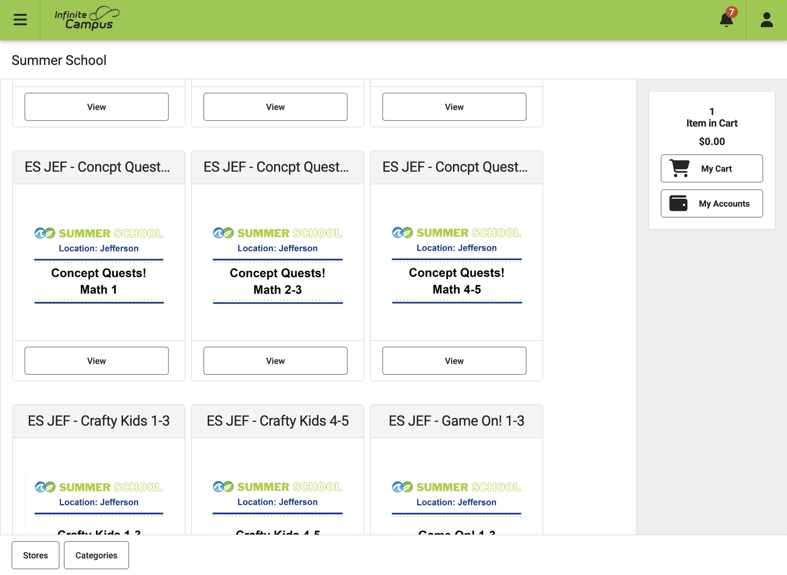This screenshot has width=787, height=575.
Task: Click the Item in Cart label
Action: tap(712, 123)
